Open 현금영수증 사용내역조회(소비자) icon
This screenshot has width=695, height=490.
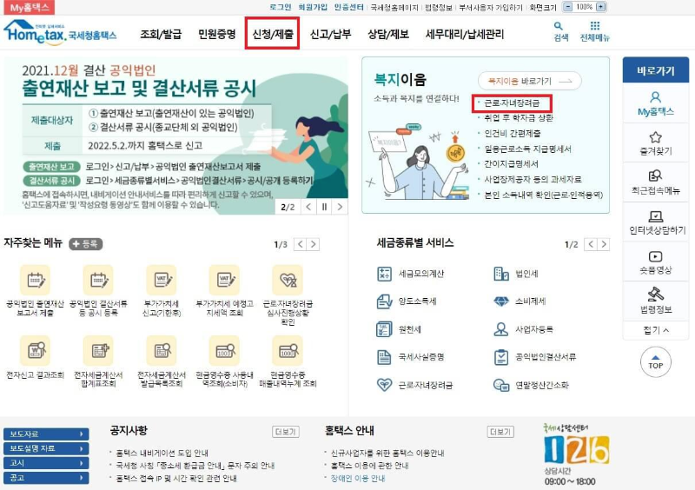tap(225, 351)
